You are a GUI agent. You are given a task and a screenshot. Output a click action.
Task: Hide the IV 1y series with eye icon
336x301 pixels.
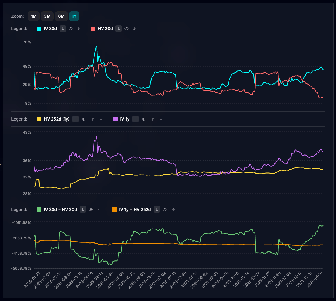[x=144, y=119]
